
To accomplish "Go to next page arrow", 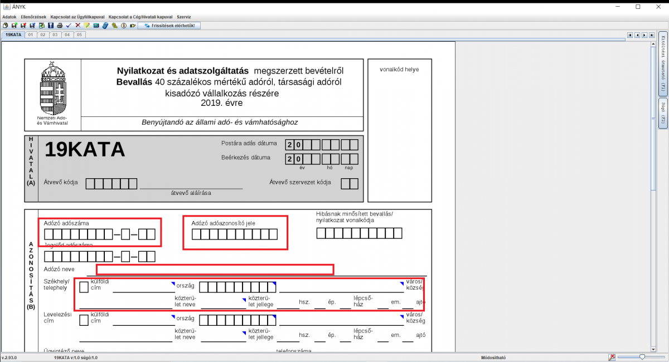I will point(644,35).
